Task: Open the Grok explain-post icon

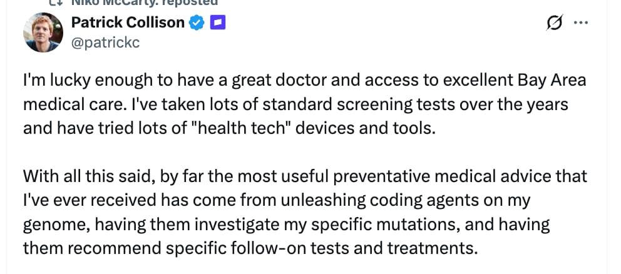Action: (554, 23)
